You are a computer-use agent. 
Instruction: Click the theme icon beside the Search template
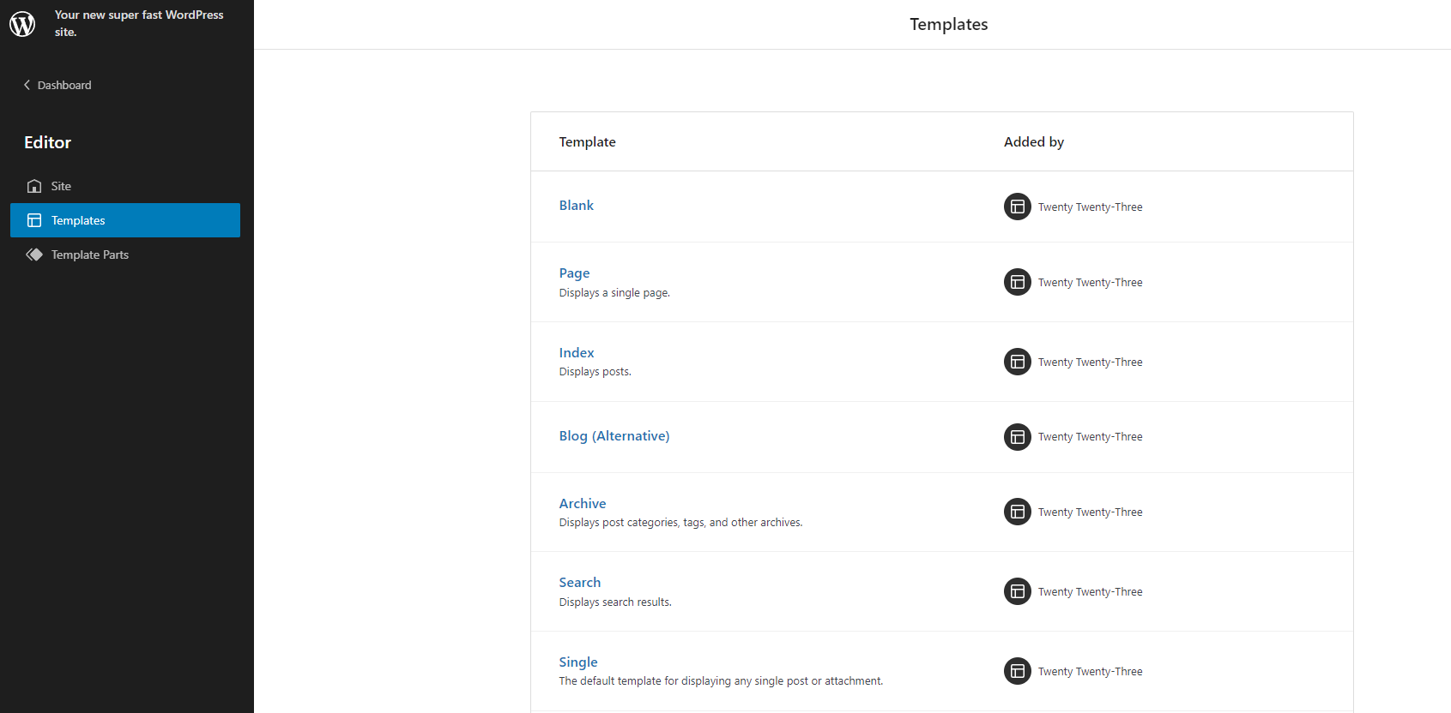[x=1017, y=591]
